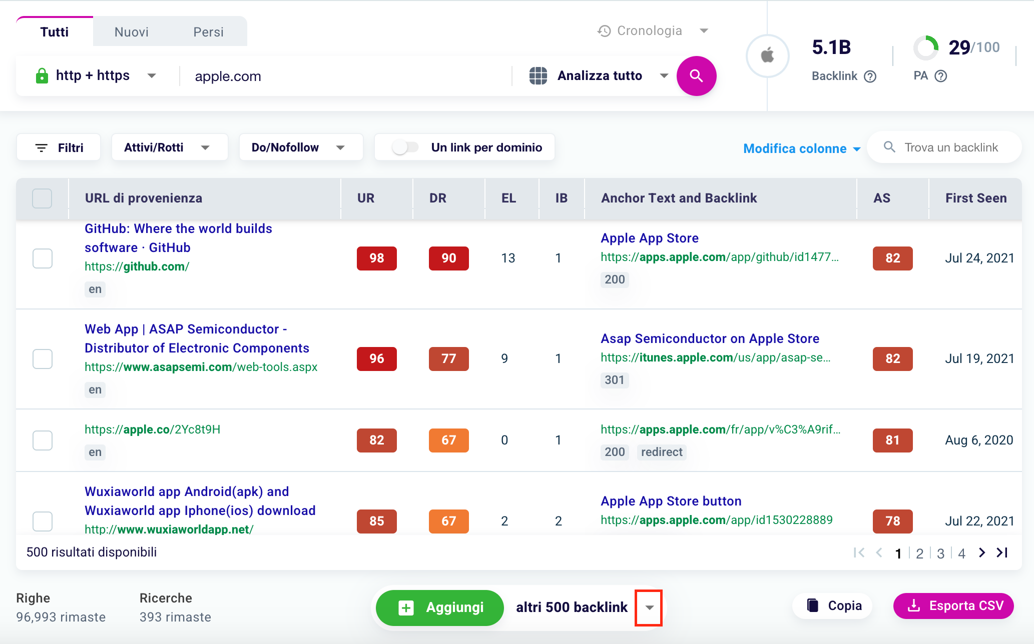Viewport: 1034px width, 644px height.
Task: Jump to last results page
Action: coord(1002,553)
